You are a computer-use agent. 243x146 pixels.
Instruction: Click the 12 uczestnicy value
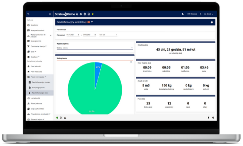(x=170, y=104)
